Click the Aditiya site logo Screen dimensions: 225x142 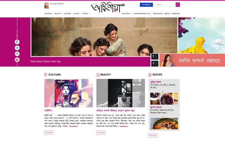point(108,7)
